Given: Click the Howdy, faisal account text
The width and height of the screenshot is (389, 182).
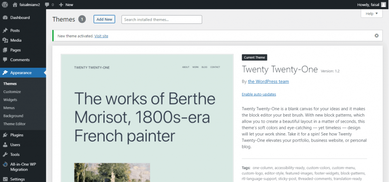Looking at the screenshot, I should pos(368,5).
